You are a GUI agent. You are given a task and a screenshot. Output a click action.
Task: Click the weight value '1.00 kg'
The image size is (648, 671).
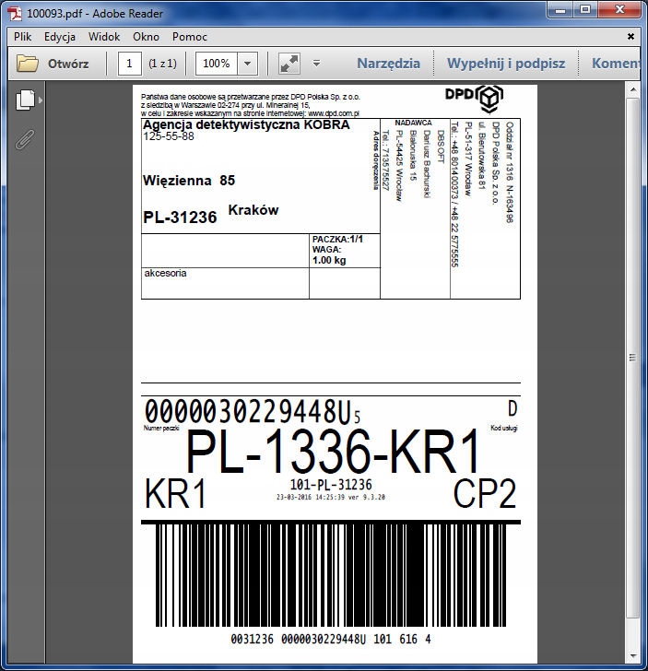coord(329,260)
